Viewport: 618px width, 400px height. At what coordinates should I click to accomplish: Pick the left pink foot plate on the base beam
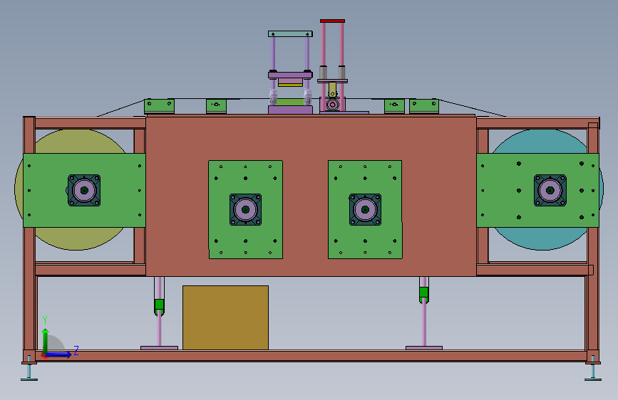(159, 348)
